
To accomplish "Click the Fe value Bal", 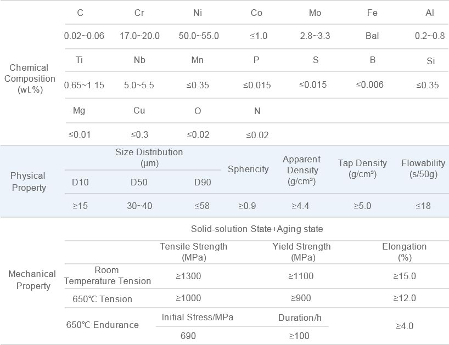I will tap(372, 36).
